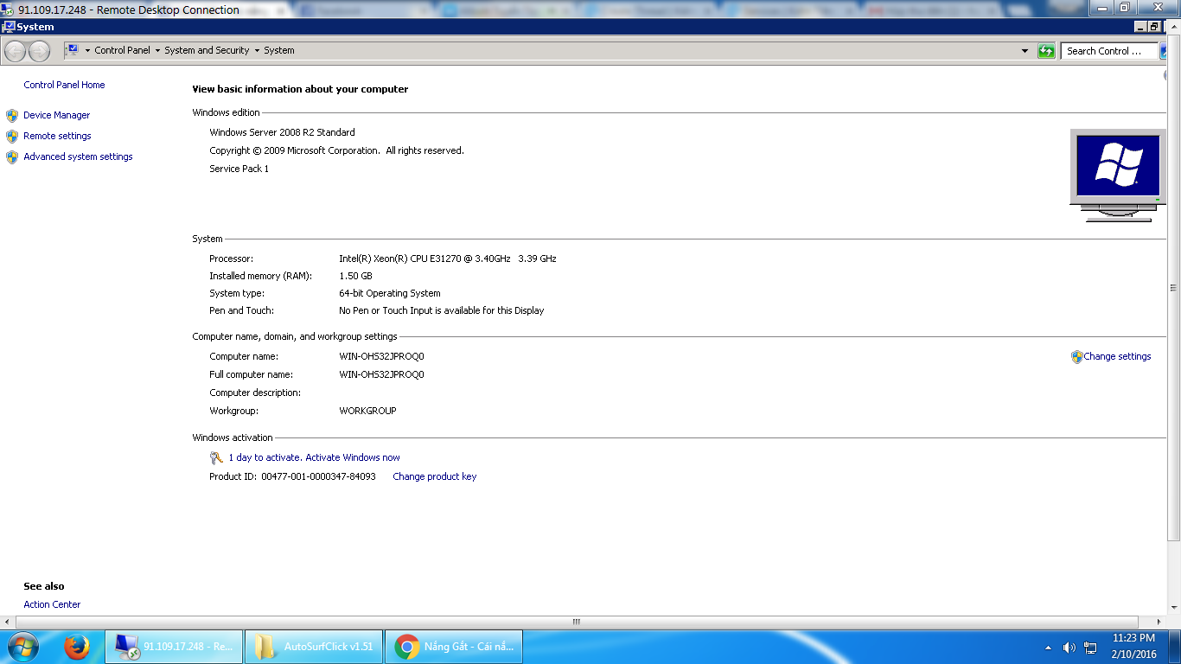The width and height of the screenshot is (1181, 664).
Task: Click the WORKGROUP value
Action: point(367,411)
